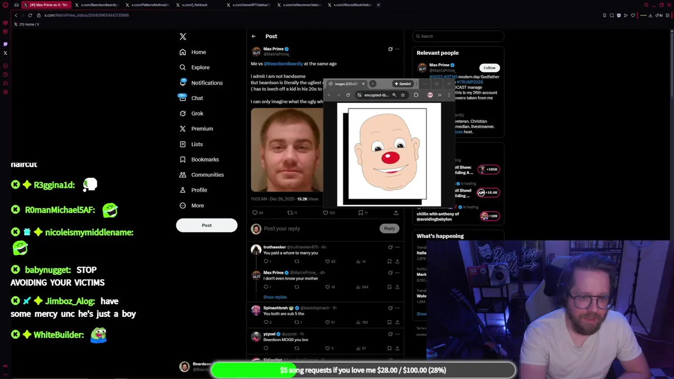Screen dimensions: 674x379
Task: Bookmark truthseeker's reply
Action: (390, 262)
